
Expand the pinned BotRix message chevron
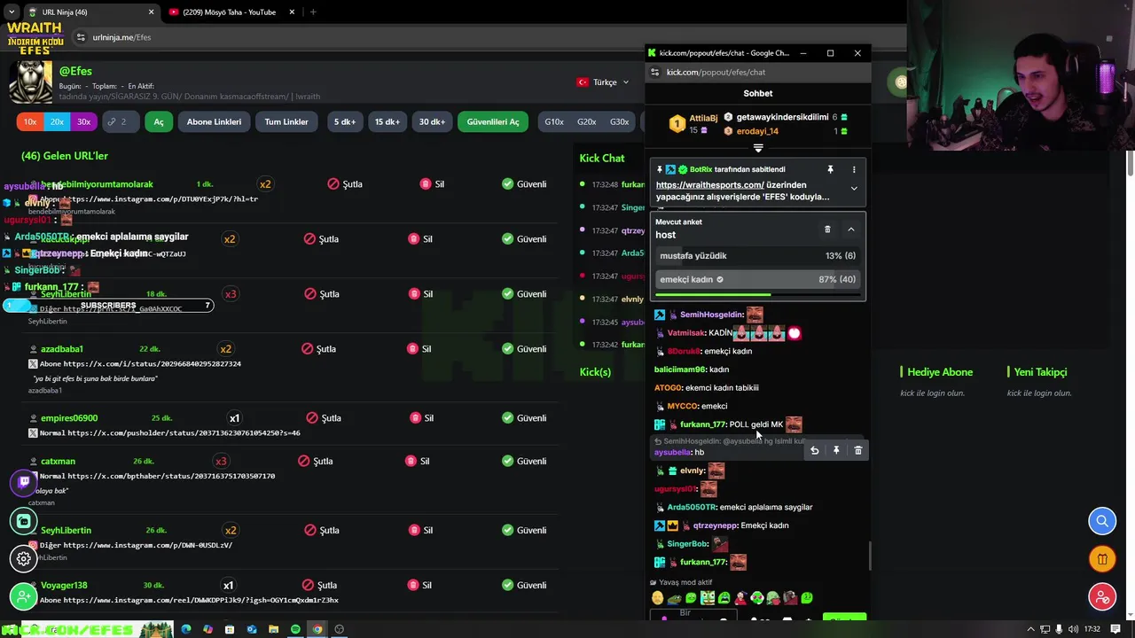click(854, 188)
